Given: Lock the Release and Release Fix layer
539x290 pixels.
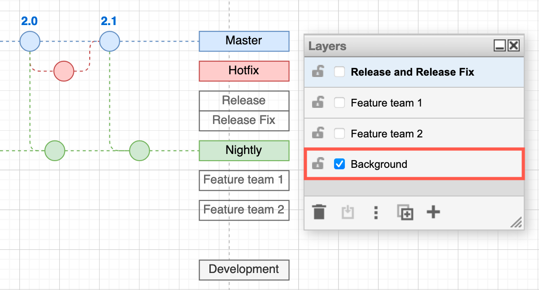Looking at the screenshot, I should tap(318, 72).
